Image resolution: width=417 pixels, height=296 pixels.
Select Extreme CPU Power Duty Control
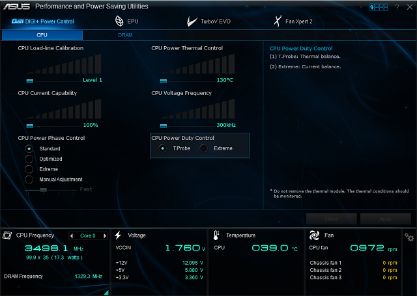pos(203,148)
